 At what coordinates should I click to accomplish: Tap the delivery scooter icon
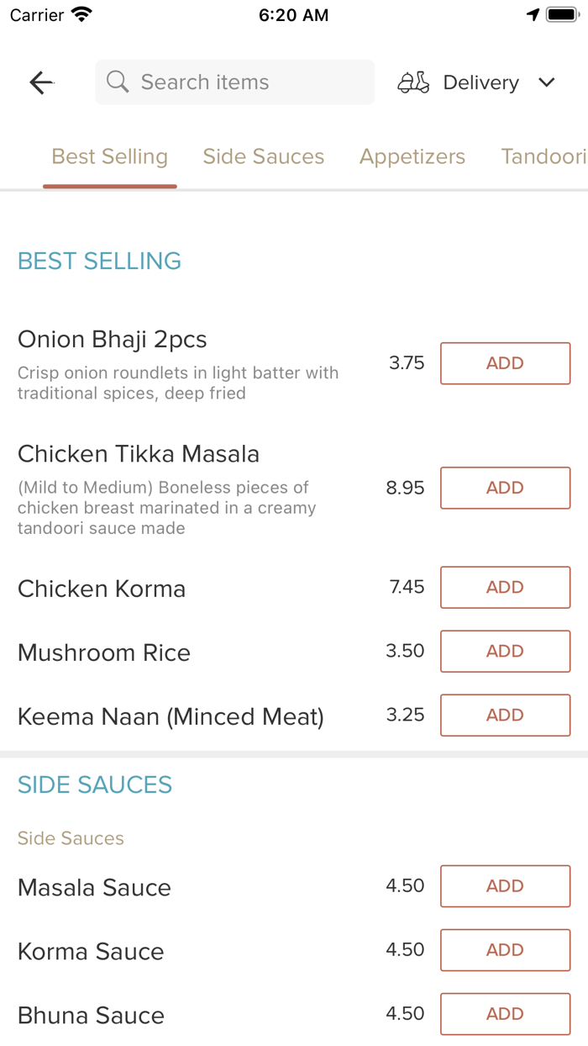413,82
